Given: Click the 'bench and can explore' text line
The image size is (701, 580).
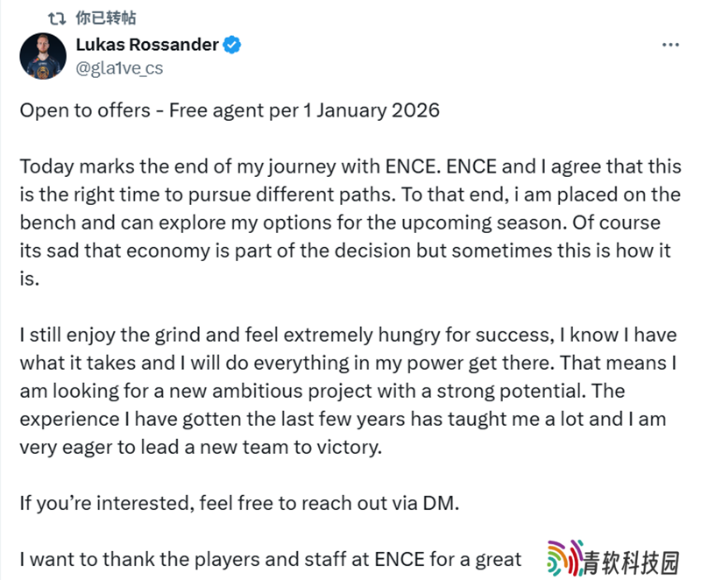Looking at the screenshot, I should click(x=340, y=223).
